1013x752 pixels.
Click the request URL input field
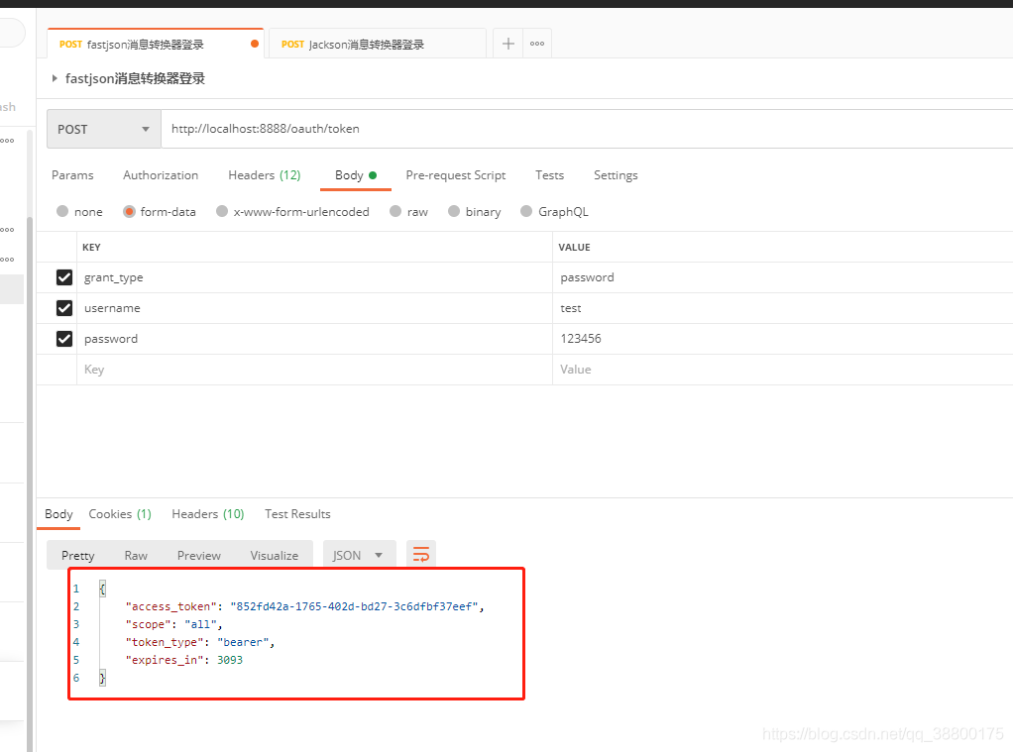[587, 129]
